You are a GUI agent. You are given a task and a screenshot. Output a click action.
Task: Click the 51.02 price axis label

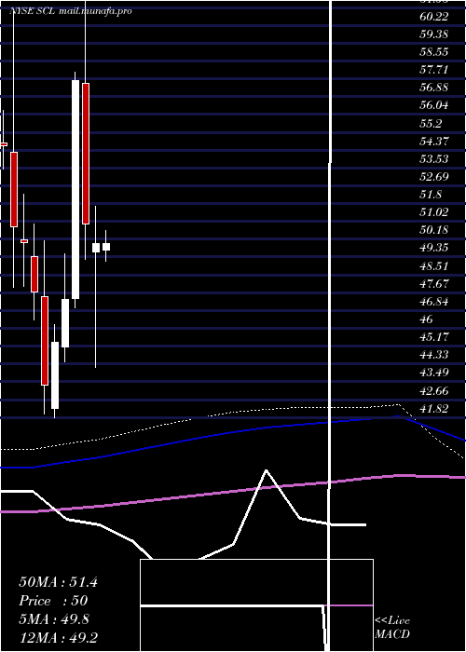click(x=433, y=212)
